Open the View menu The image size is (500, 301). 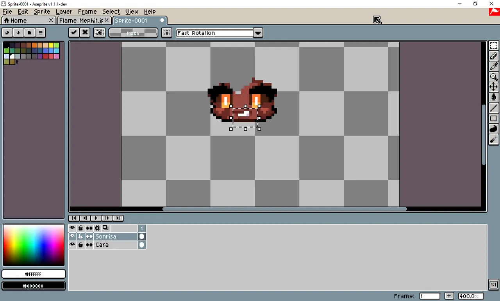132,12
